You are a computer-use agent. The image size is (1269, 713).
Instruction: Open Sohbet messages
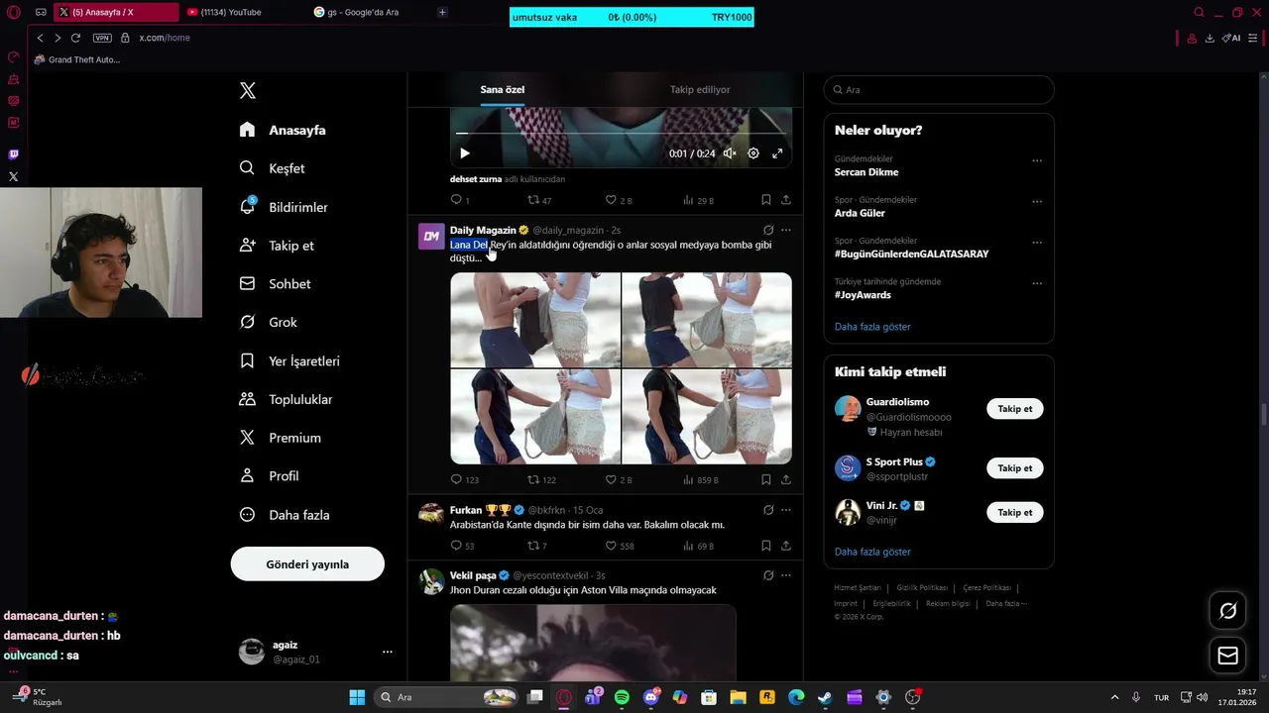[275, 284]
